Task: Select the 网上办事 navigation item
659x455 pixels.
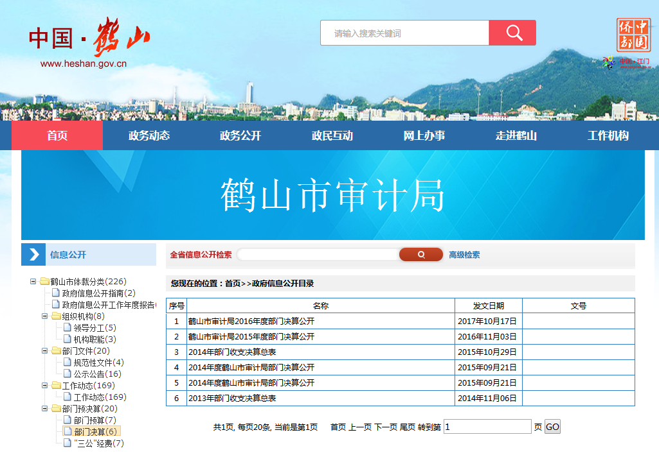Action: coord(424,135)
